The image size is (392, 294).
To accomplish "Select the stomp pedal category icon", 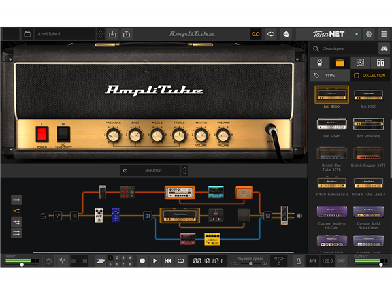I will point(319,63).
